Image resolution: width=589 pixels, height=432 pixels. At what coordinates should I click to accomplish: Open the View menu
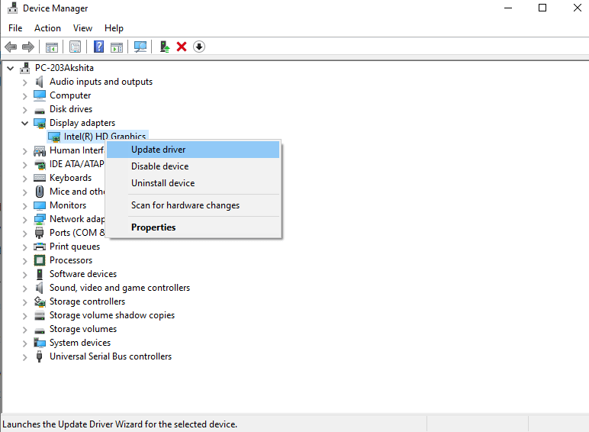(x=82, y=28)
